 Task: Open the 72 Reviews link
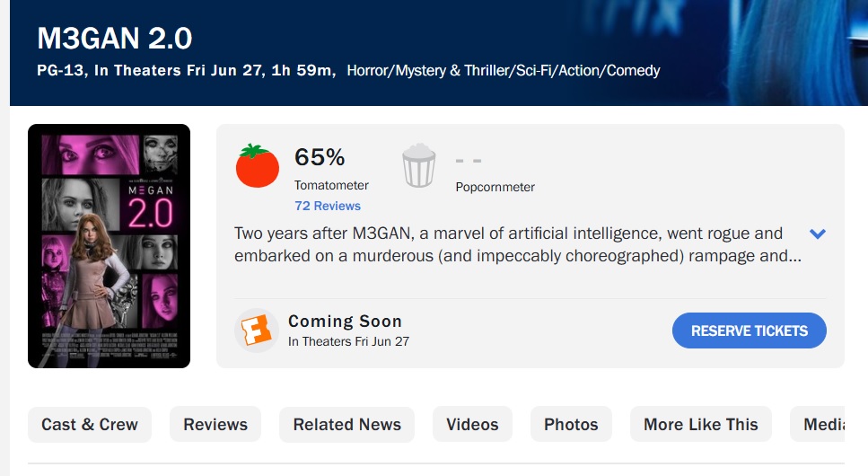[328, 206]
